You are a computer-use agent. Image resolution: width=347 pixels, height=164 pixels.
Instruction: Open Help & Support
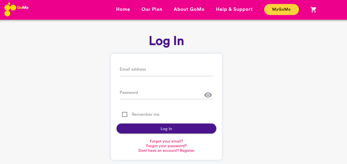[234, 9]
